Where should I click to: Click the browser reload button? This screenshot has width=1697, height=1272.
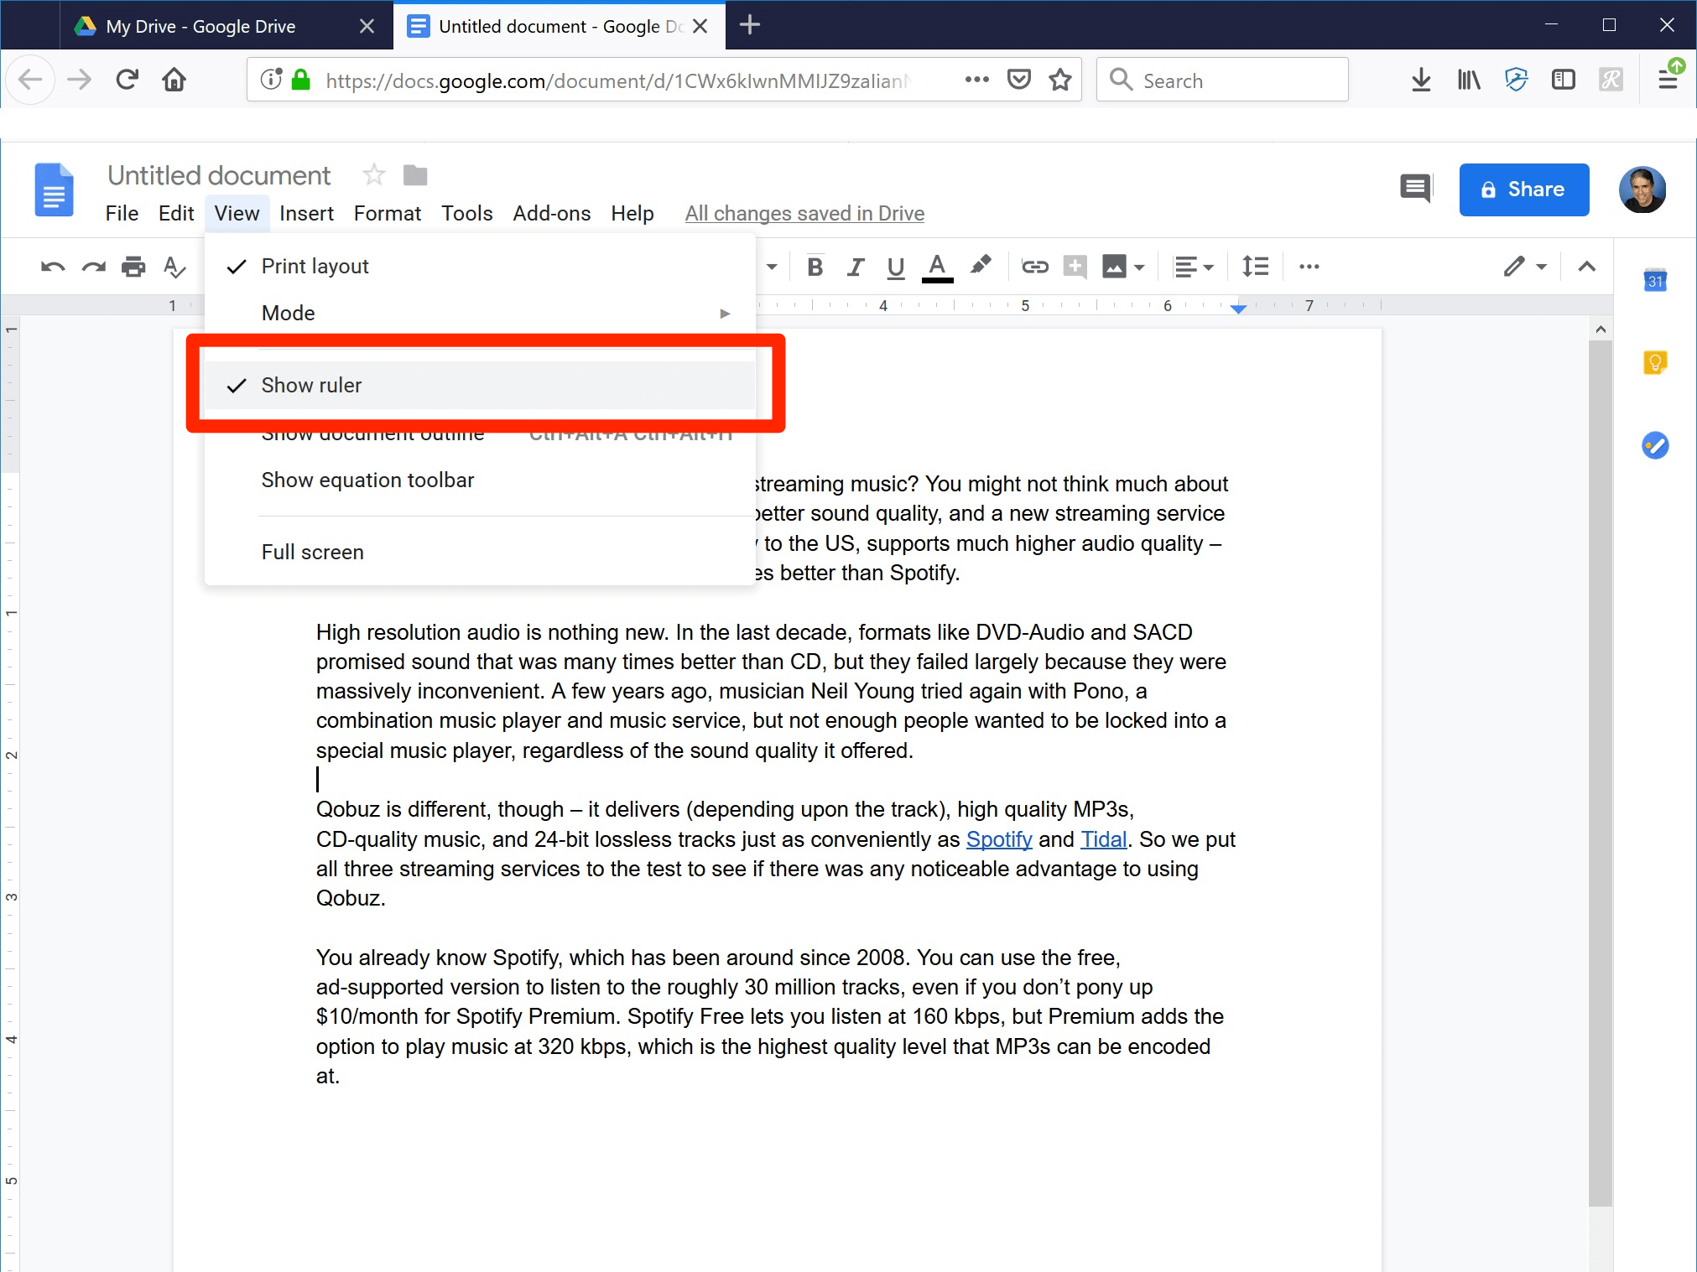(x=127, y=80)
